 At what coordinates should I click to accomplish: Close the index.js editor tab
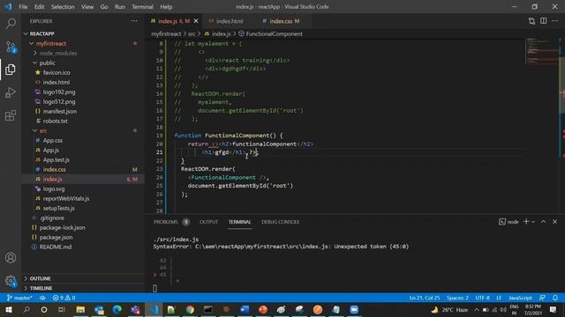tap(196, 21)
